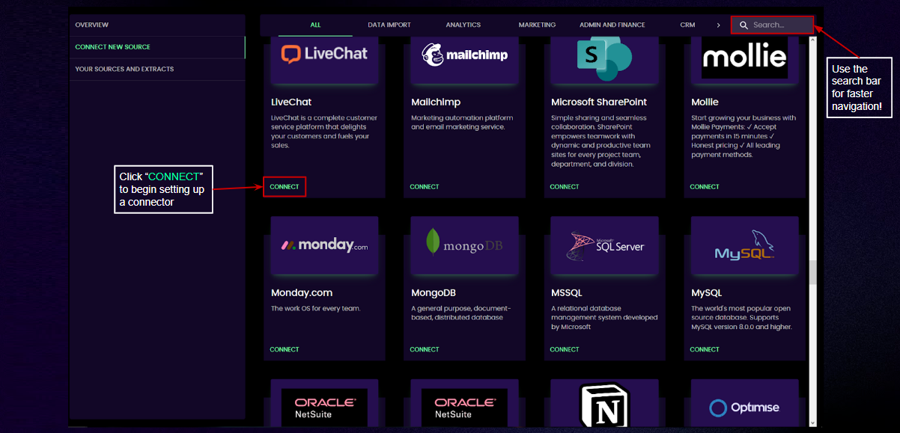Click the MySQL connector title
The height and width of the screenshot is (433, 900).
tap(706, 292)
